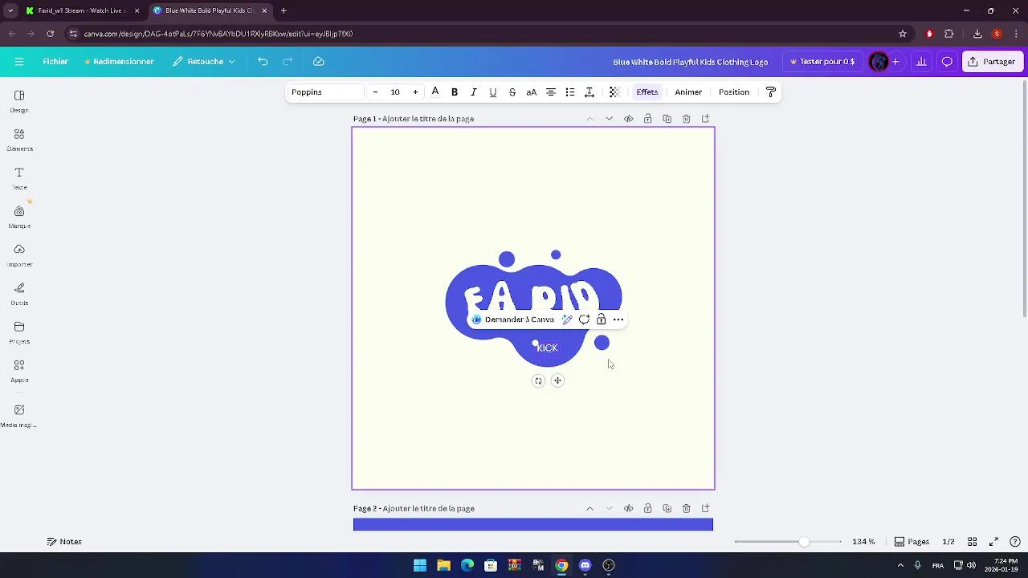Viewport: 1028px width, 578px height.
Task: Open the Fichier menu
Action: [x=55, y=61]
